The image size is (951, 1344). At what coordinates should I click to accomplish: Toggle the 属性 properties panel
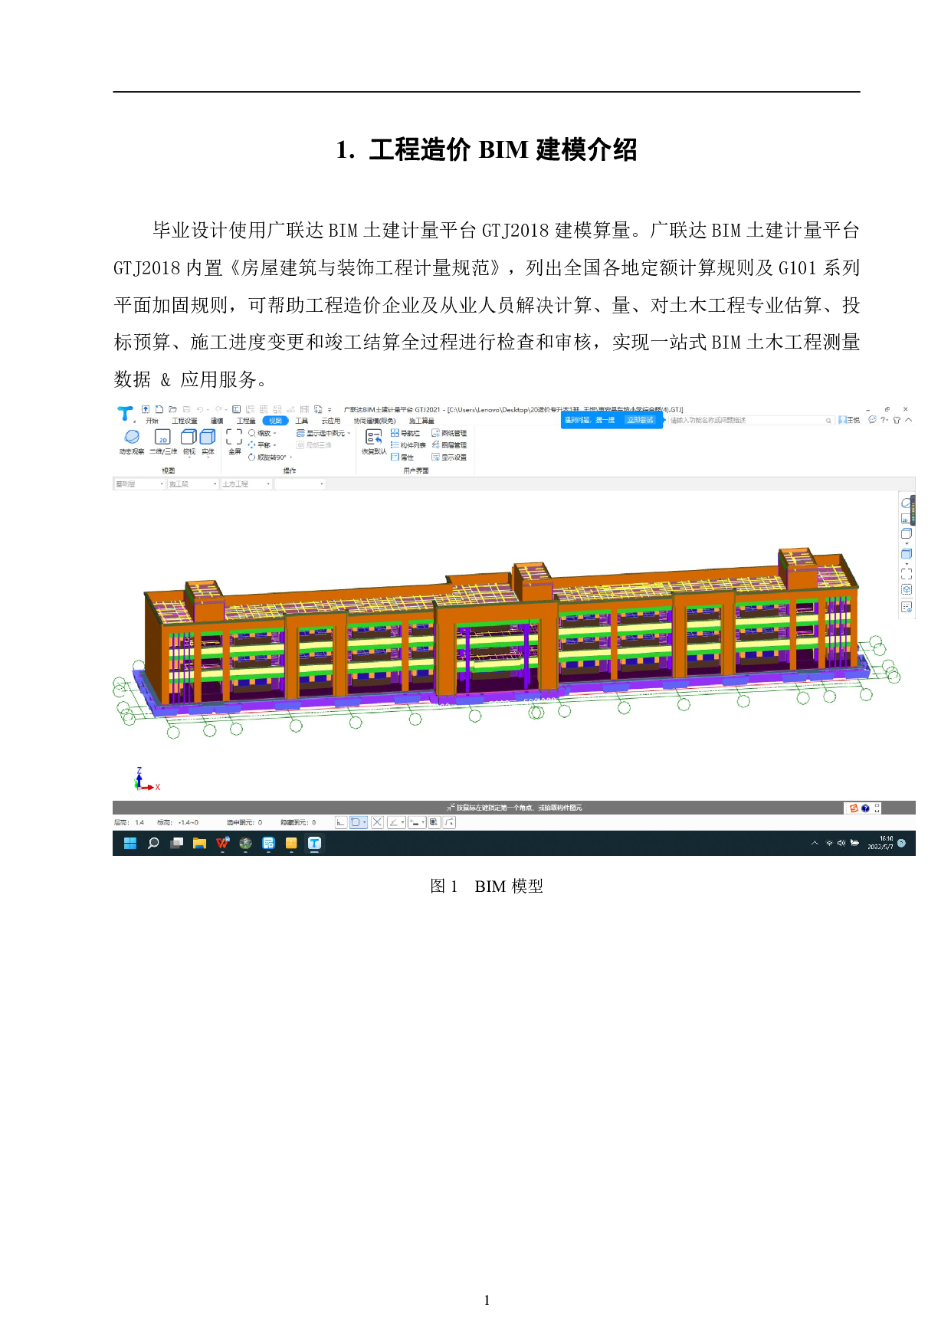pyautogui.click(x=403, y=457)
